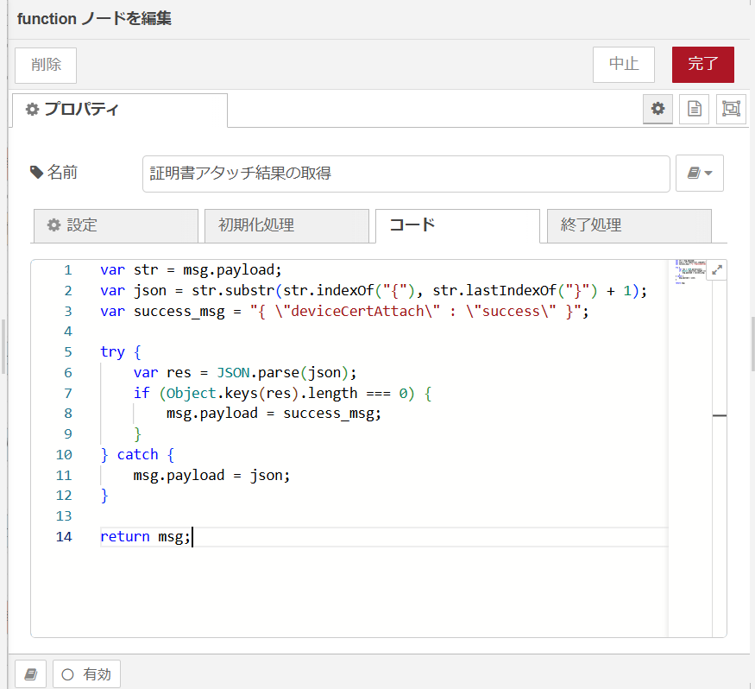This screenshot has height=689, width=755.
Task: Click the red 完了 done button
Action: tap(703, 65)
